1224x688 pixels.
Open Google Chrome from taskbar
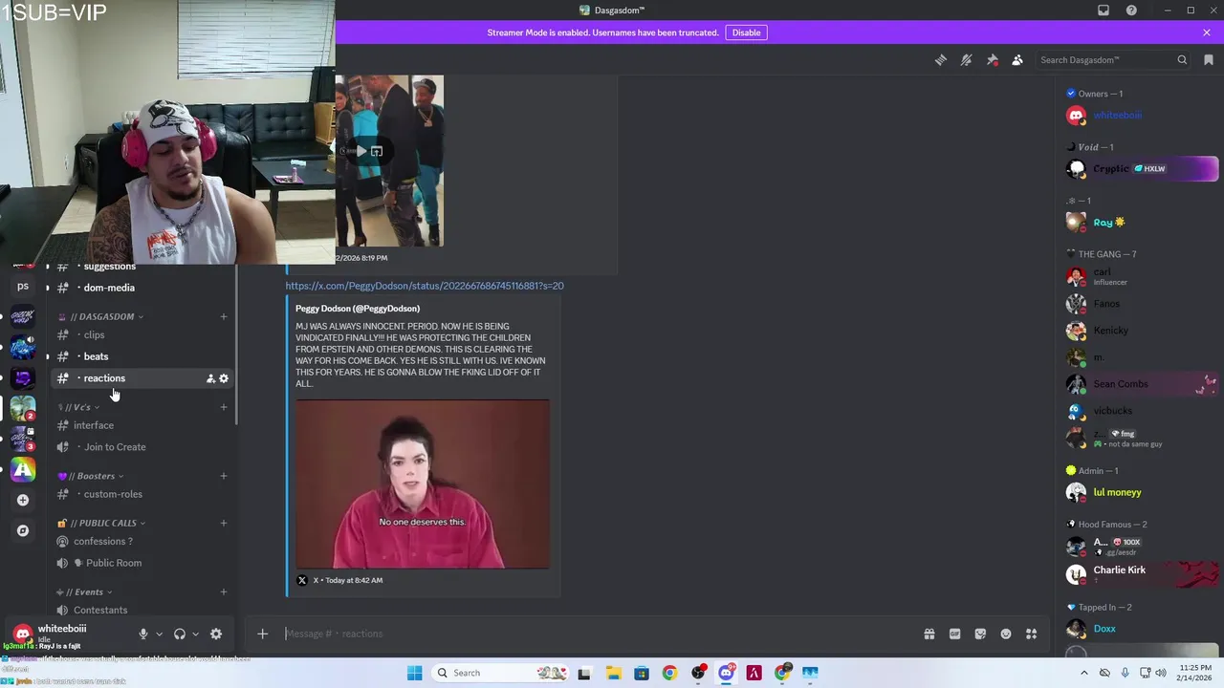669,673
